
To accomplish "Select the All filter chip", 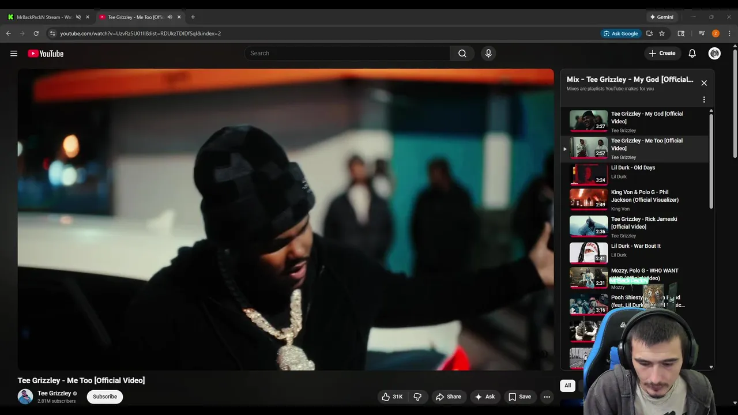I will 568,386.
